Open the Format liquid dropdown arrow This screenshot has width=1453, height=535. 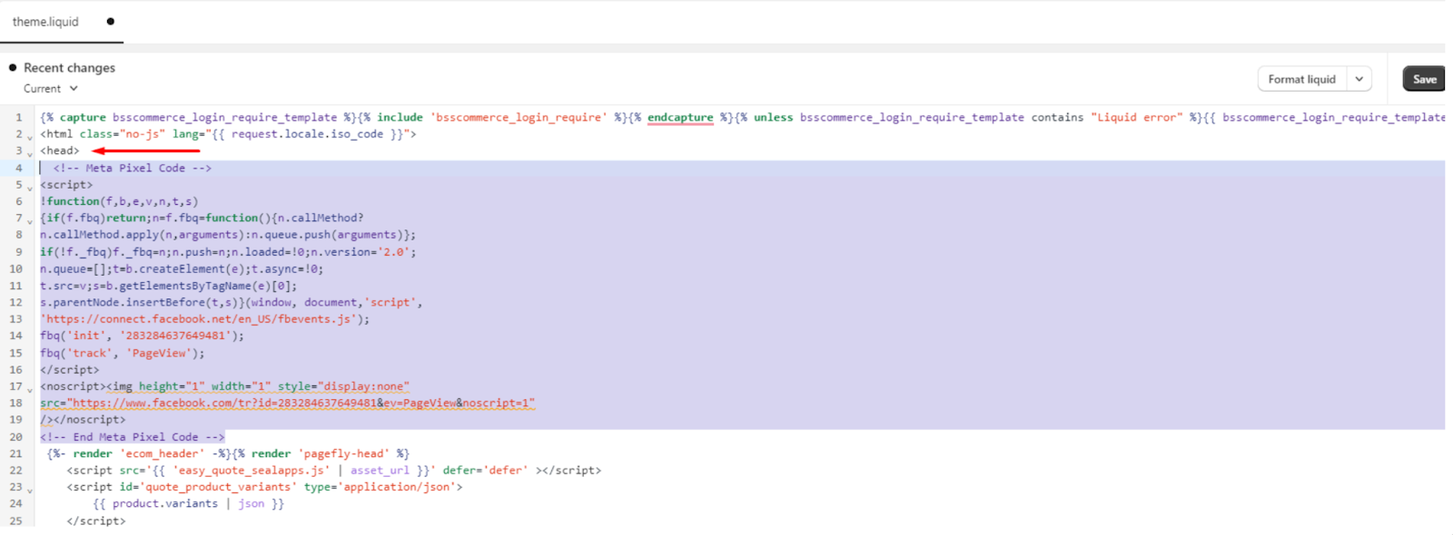click(1359, 79)
